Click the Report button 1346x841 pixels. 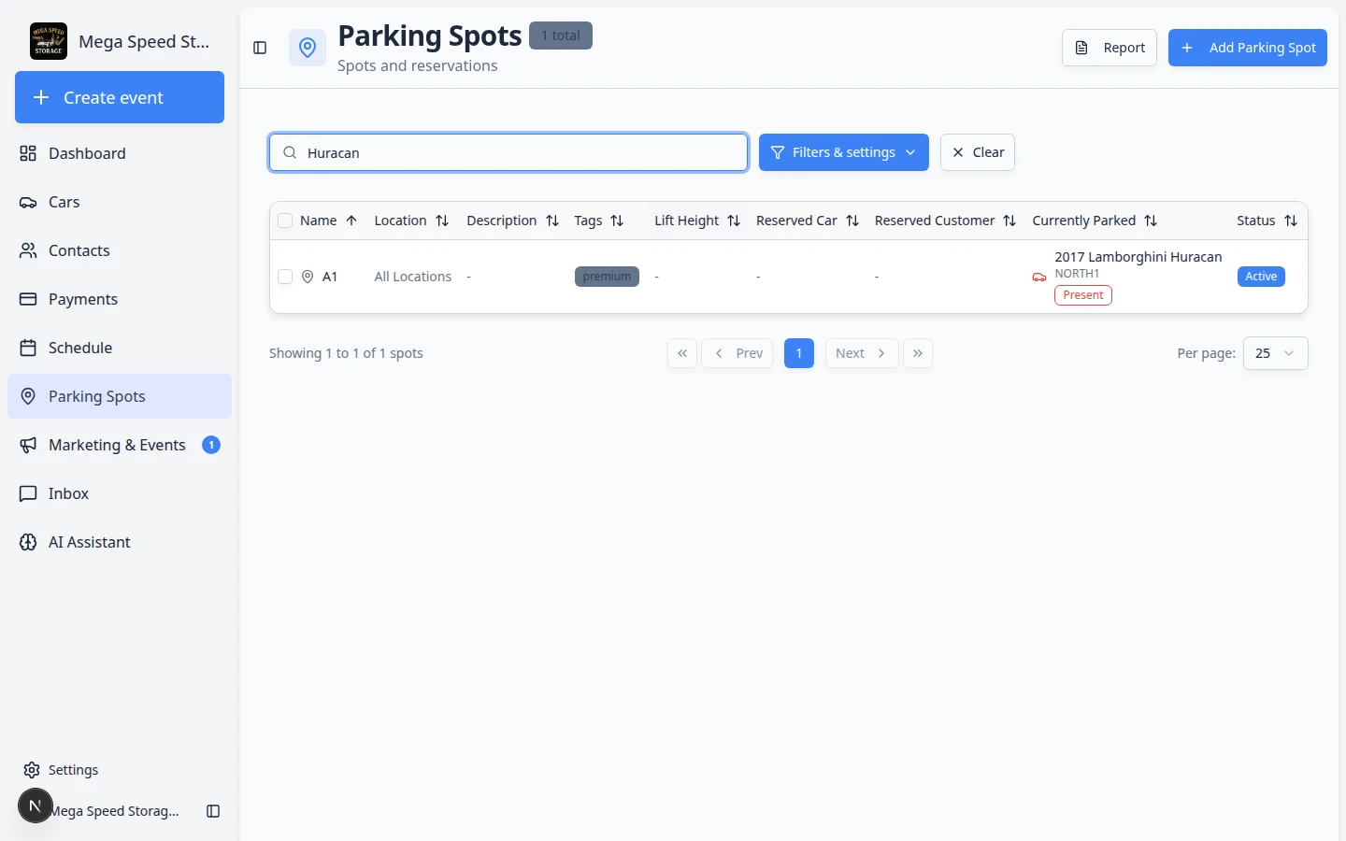1110,48
